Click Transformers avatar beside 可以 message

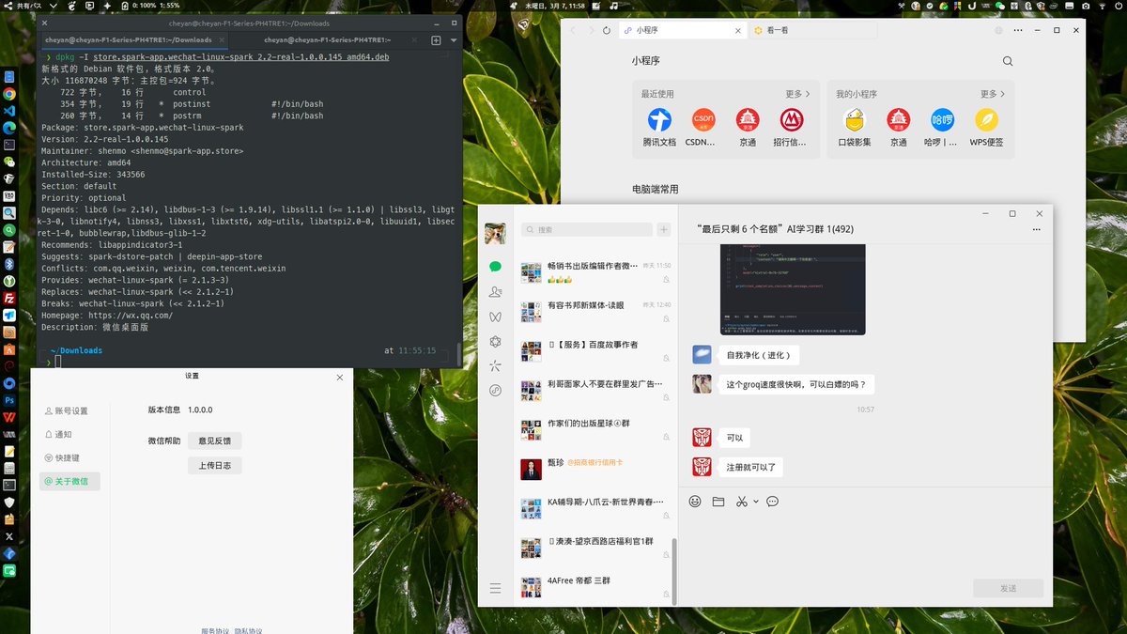(x=702, y=438)
